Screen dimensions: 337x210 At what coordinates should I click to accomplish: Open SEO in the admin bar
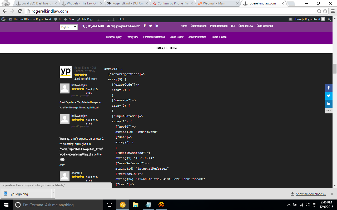coord(121,19)
